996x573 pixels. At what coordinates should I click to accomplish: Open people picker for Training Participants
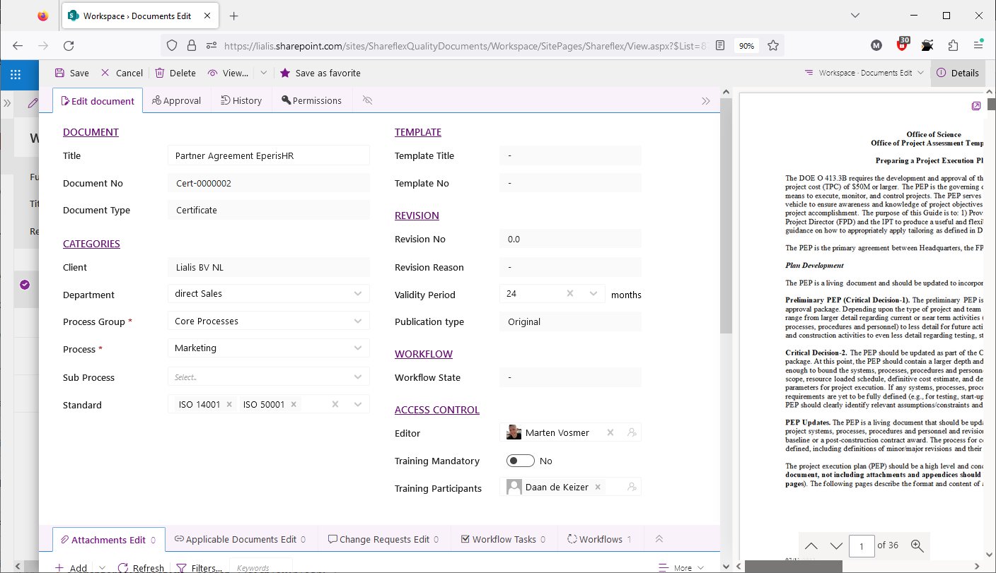click(632, 487)
